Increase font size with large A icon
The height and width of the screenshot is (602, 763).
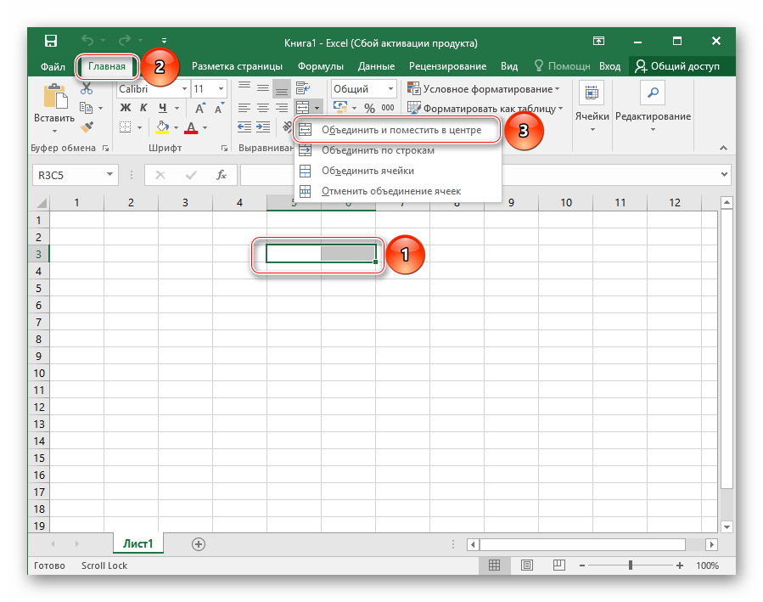[x=199, y=108]
